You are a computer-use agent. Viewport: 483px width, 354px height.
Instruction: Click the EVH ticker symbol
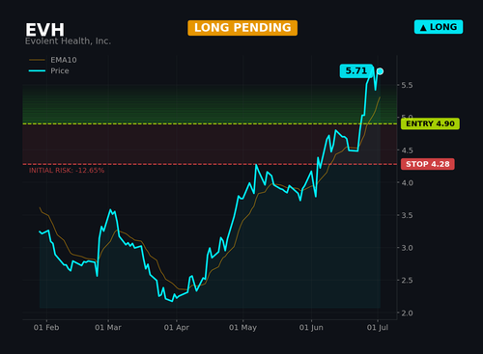tap(44, 30)
